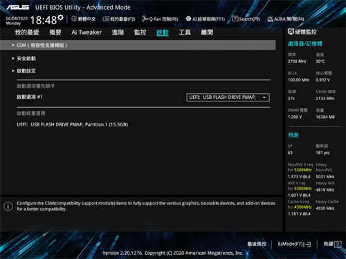Click the cooler score 181 pts
346x259 pixels.
322,153
